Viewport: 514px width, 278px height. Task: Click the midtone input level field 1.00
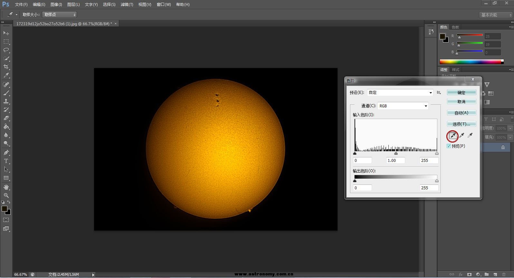point(395,160)
